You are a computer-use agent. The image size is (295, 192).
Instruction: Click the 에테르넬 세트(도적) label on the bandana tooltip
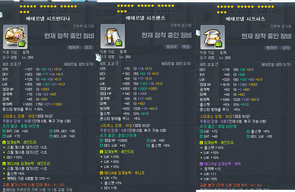(79, 64)
